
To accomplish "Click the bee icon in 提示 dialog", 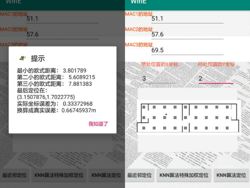I will pyautogui.click(x=22, y=58).
